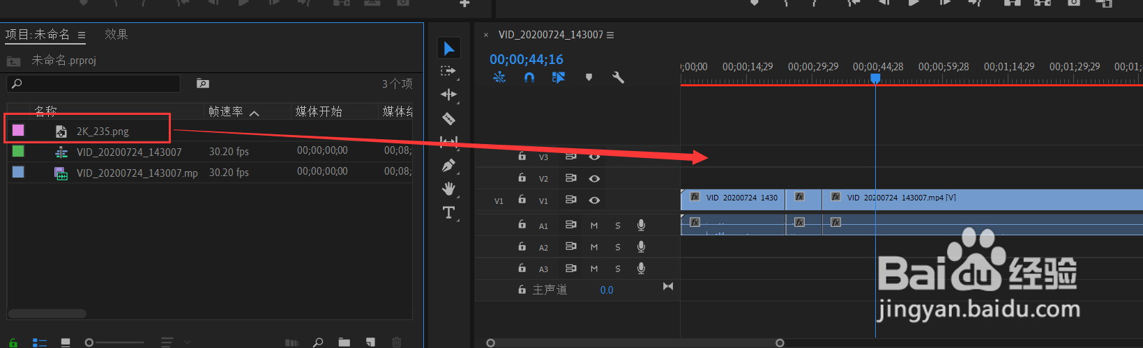Click the V3 track label
Screen dimensions: 1143x348
pyautogui.click(x=543, y=157)
